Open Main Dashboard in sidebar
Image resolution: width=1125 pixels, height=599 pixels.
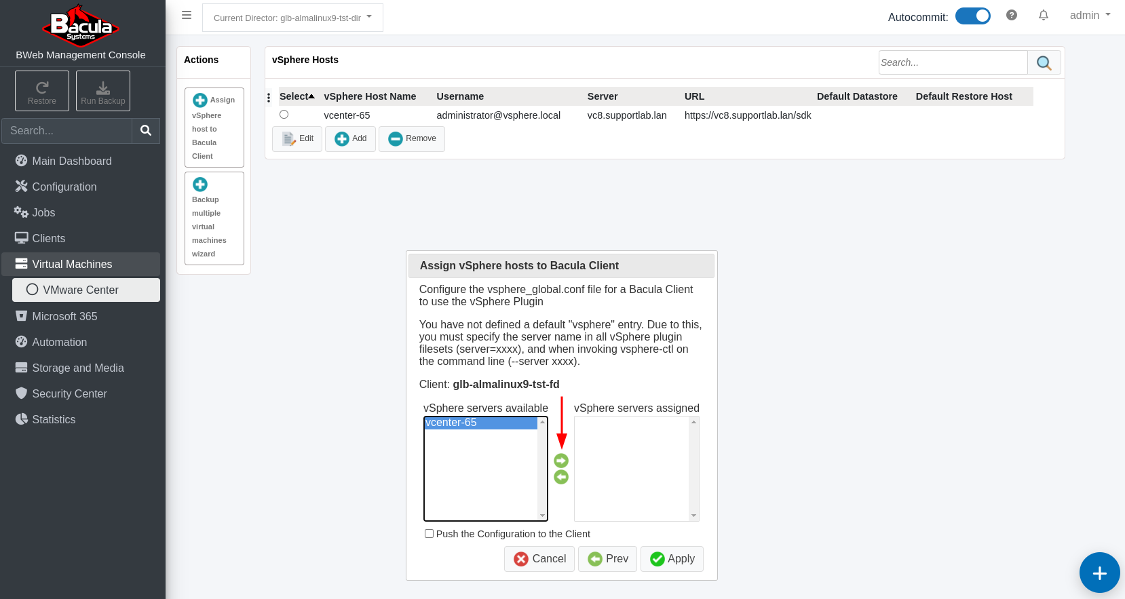pyautogui.click(x=81, y=161)
